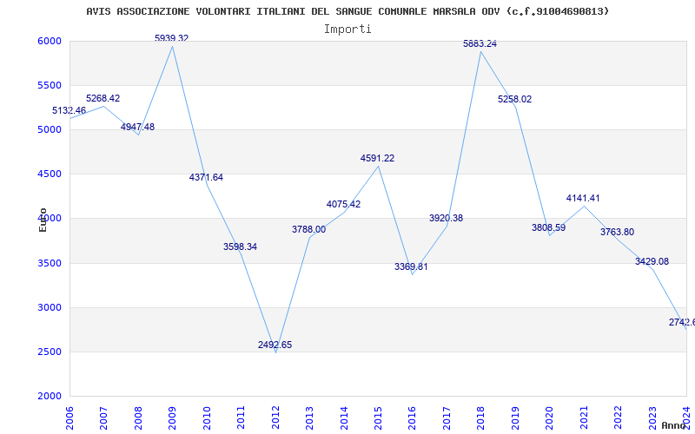Select data label 3808.59

click(549, 228)
